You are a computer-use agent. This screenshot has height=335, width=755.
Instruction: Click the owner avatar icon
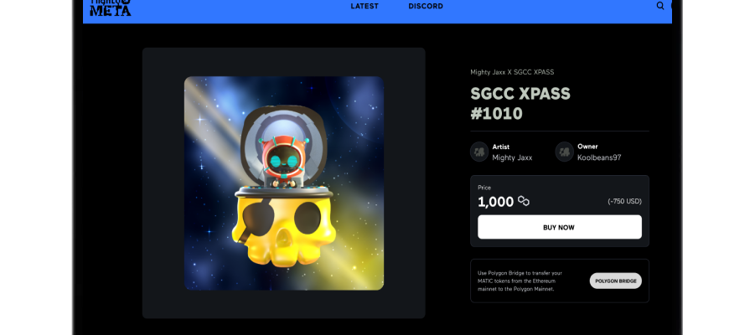[x=564, y=152]
